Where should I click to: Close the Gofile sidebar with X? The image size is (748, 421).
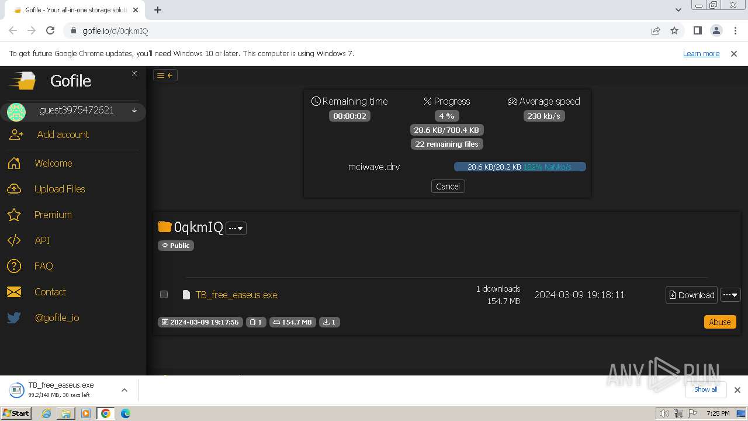(x=134, y=73)
